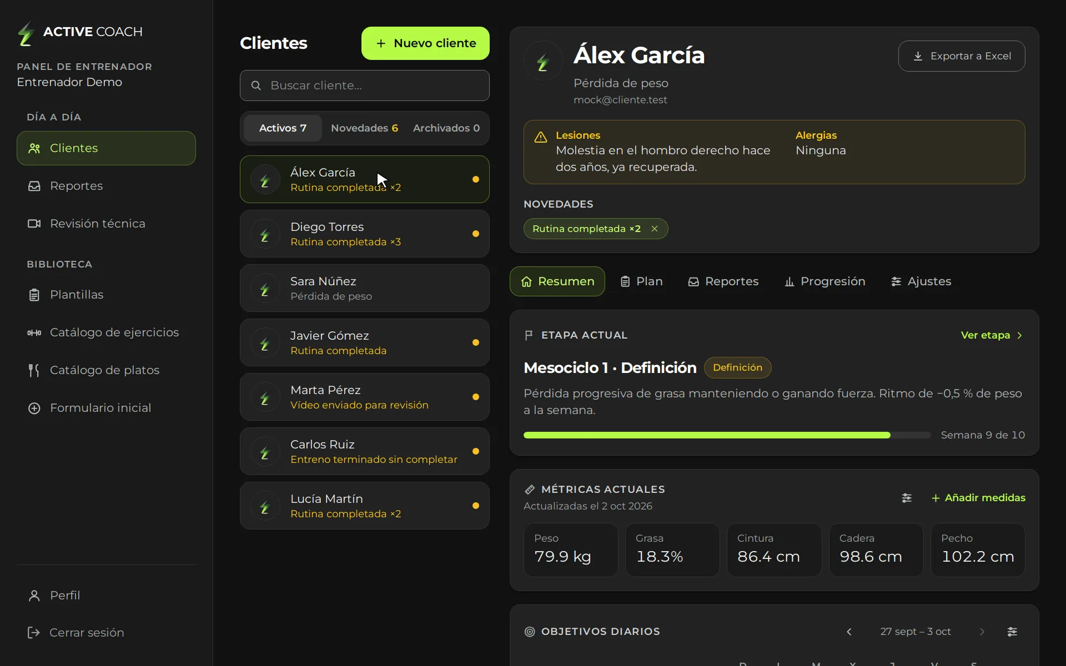Image resolution: width=1066 pixels, height=666 pixels.
Task: Select Javier Gómez in the client list
Action: pos(364,342)
